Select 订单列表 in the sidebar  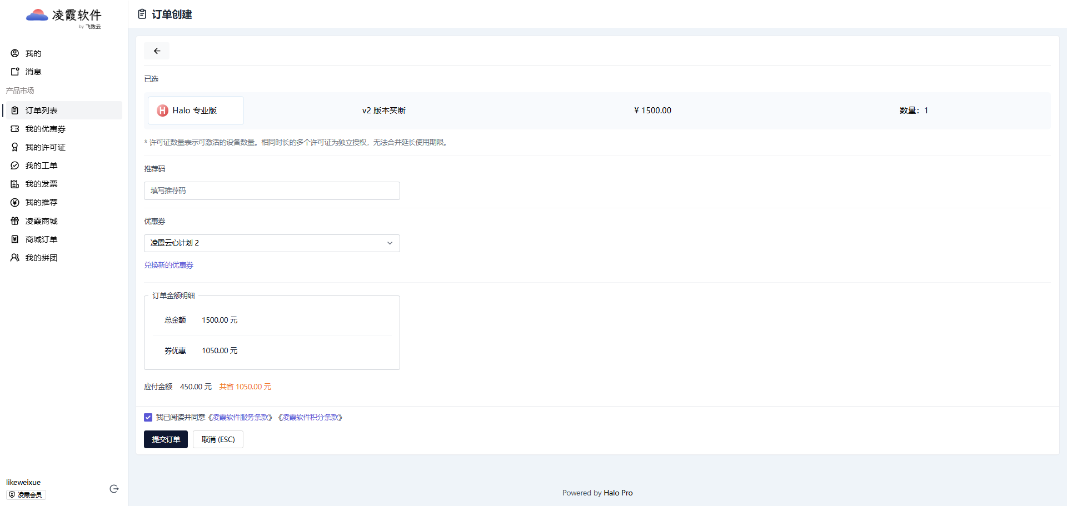pos(41,111)
